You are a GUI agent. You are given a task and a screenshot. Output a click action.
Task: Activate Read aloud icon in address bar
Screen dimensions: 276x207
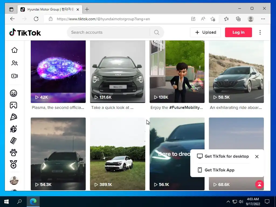[203, 19]
